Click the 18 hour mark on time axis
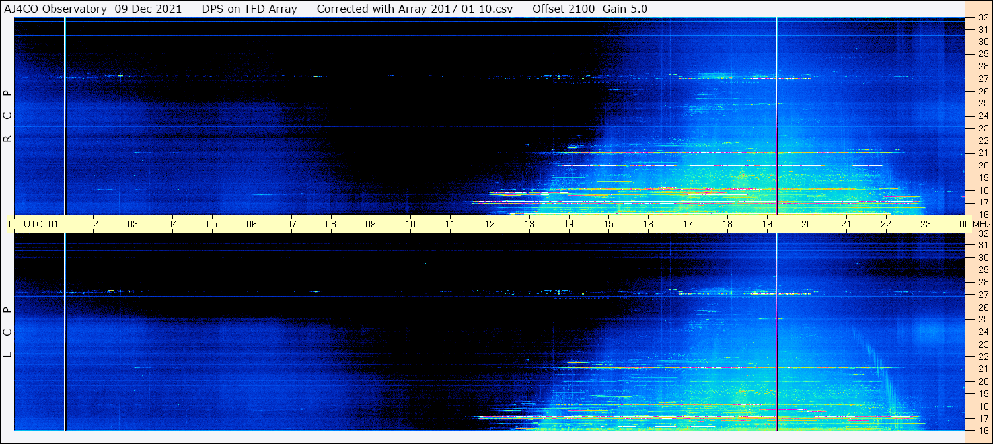Viewport: 993px width, 444px height. tap(727, 224)
